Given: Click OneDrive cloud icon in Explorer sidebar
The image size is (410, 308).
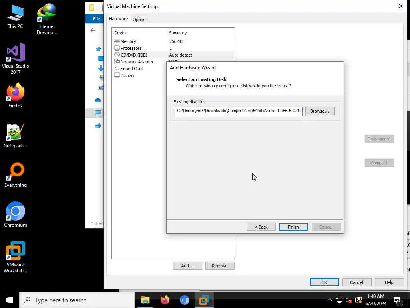Looking at the screenshot, I should pos(98,100).
